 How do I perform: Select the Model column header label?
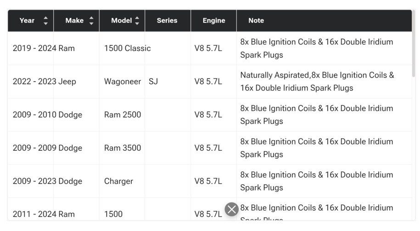[122, 21]
